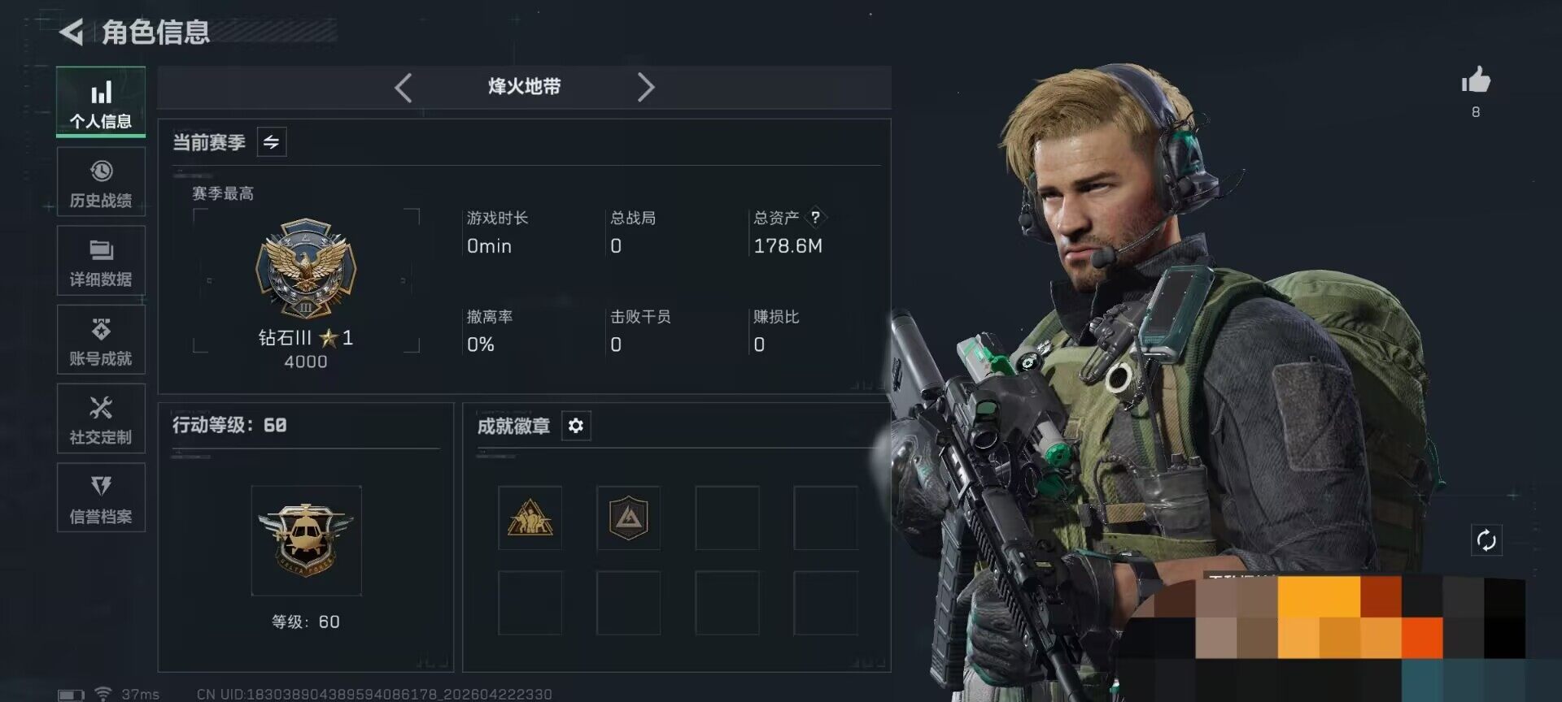
Task: Rotate character model with refresh icon
Action: pyautogui.click(x=1486, y=540)
